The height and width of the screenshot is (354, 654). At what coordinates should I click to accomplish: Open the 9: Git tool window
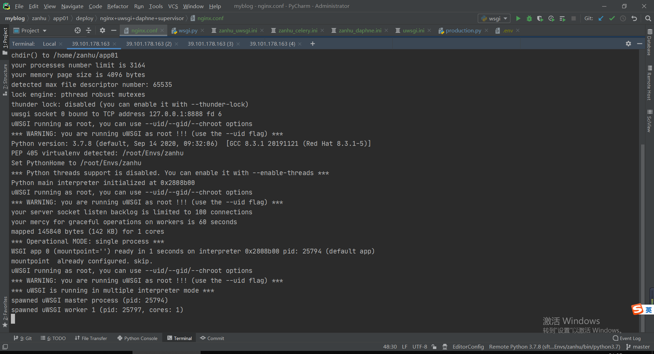click(x=22, y=338)
